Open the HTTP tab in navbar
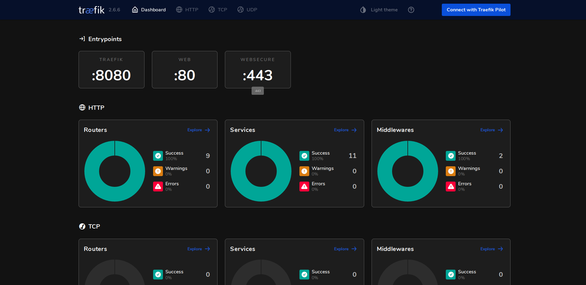Image resolution: width=586 pixels, height=285 pixels. (x=187, y=10)
